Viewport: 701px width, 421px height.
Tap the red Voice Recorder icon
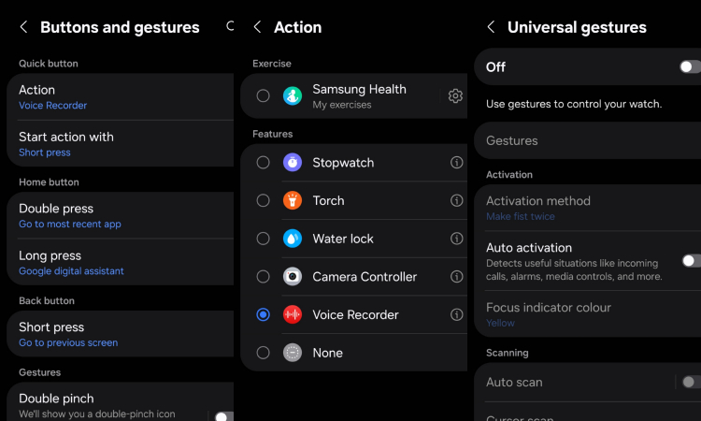click(293, 314)
